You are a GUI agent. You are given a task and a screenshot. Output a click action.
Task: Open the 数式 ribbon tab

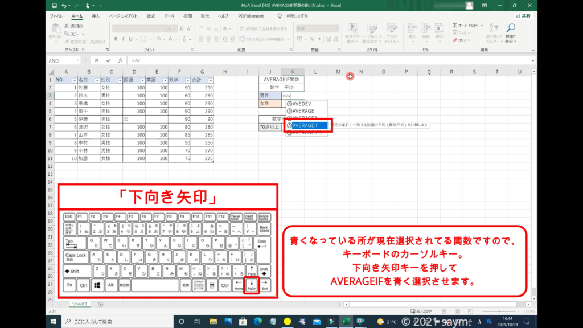point(151,16)
